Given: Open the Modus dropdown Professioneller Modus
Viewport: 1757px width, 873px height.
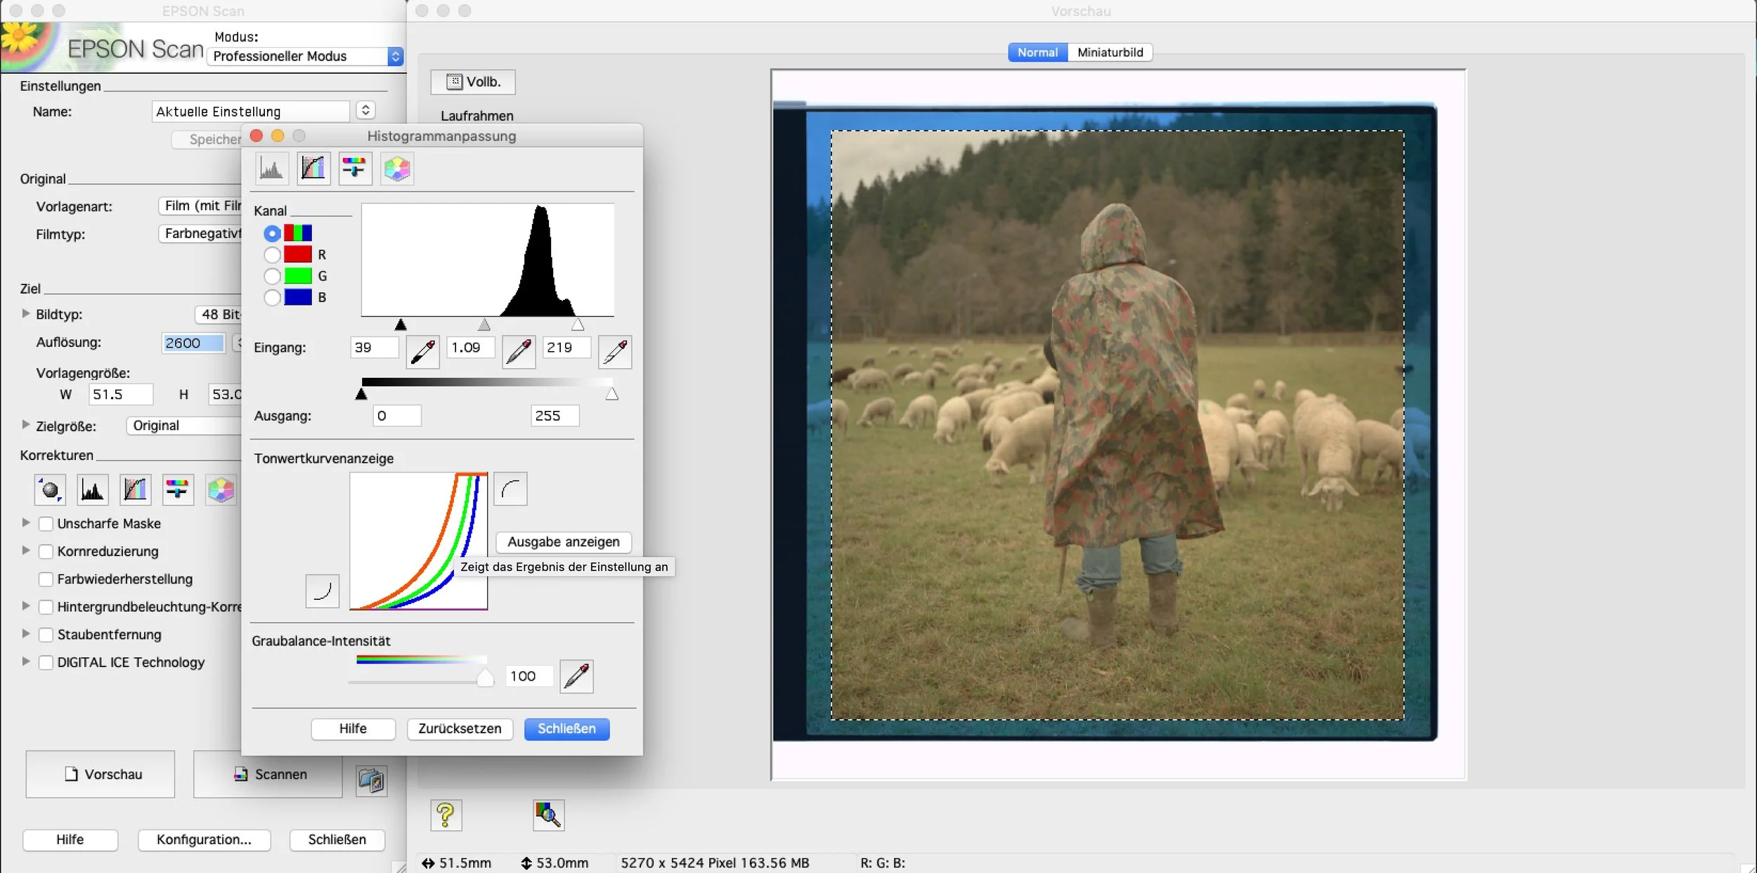Looking at the screenshot, I should (x=305, y=56).
